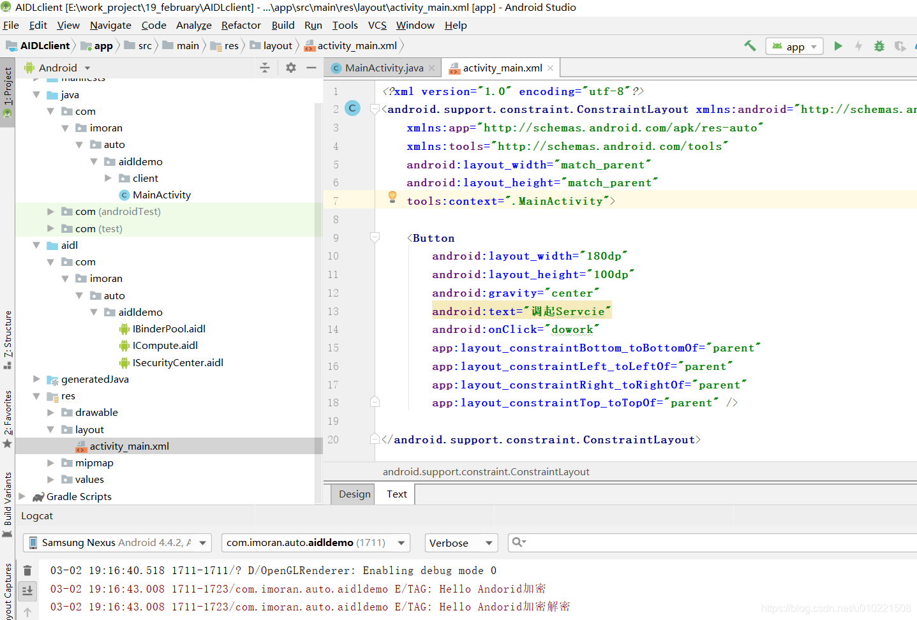Screen dimensions: 917x620
Task: Click the layout breadcrumb
Action: coord(271,45)
